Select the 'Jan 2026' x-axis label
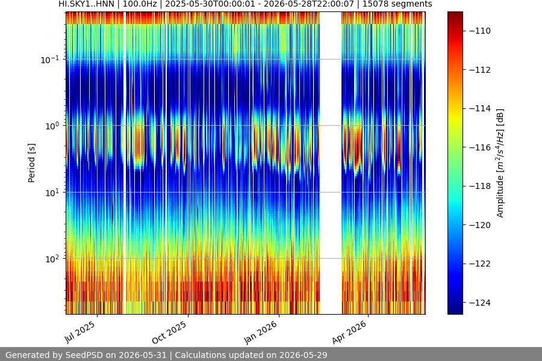This screenshot has width=542, height=361. 261,332
